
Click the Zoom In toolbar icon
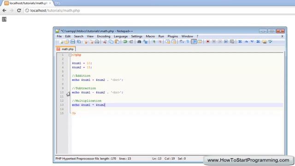coord(154,42)
